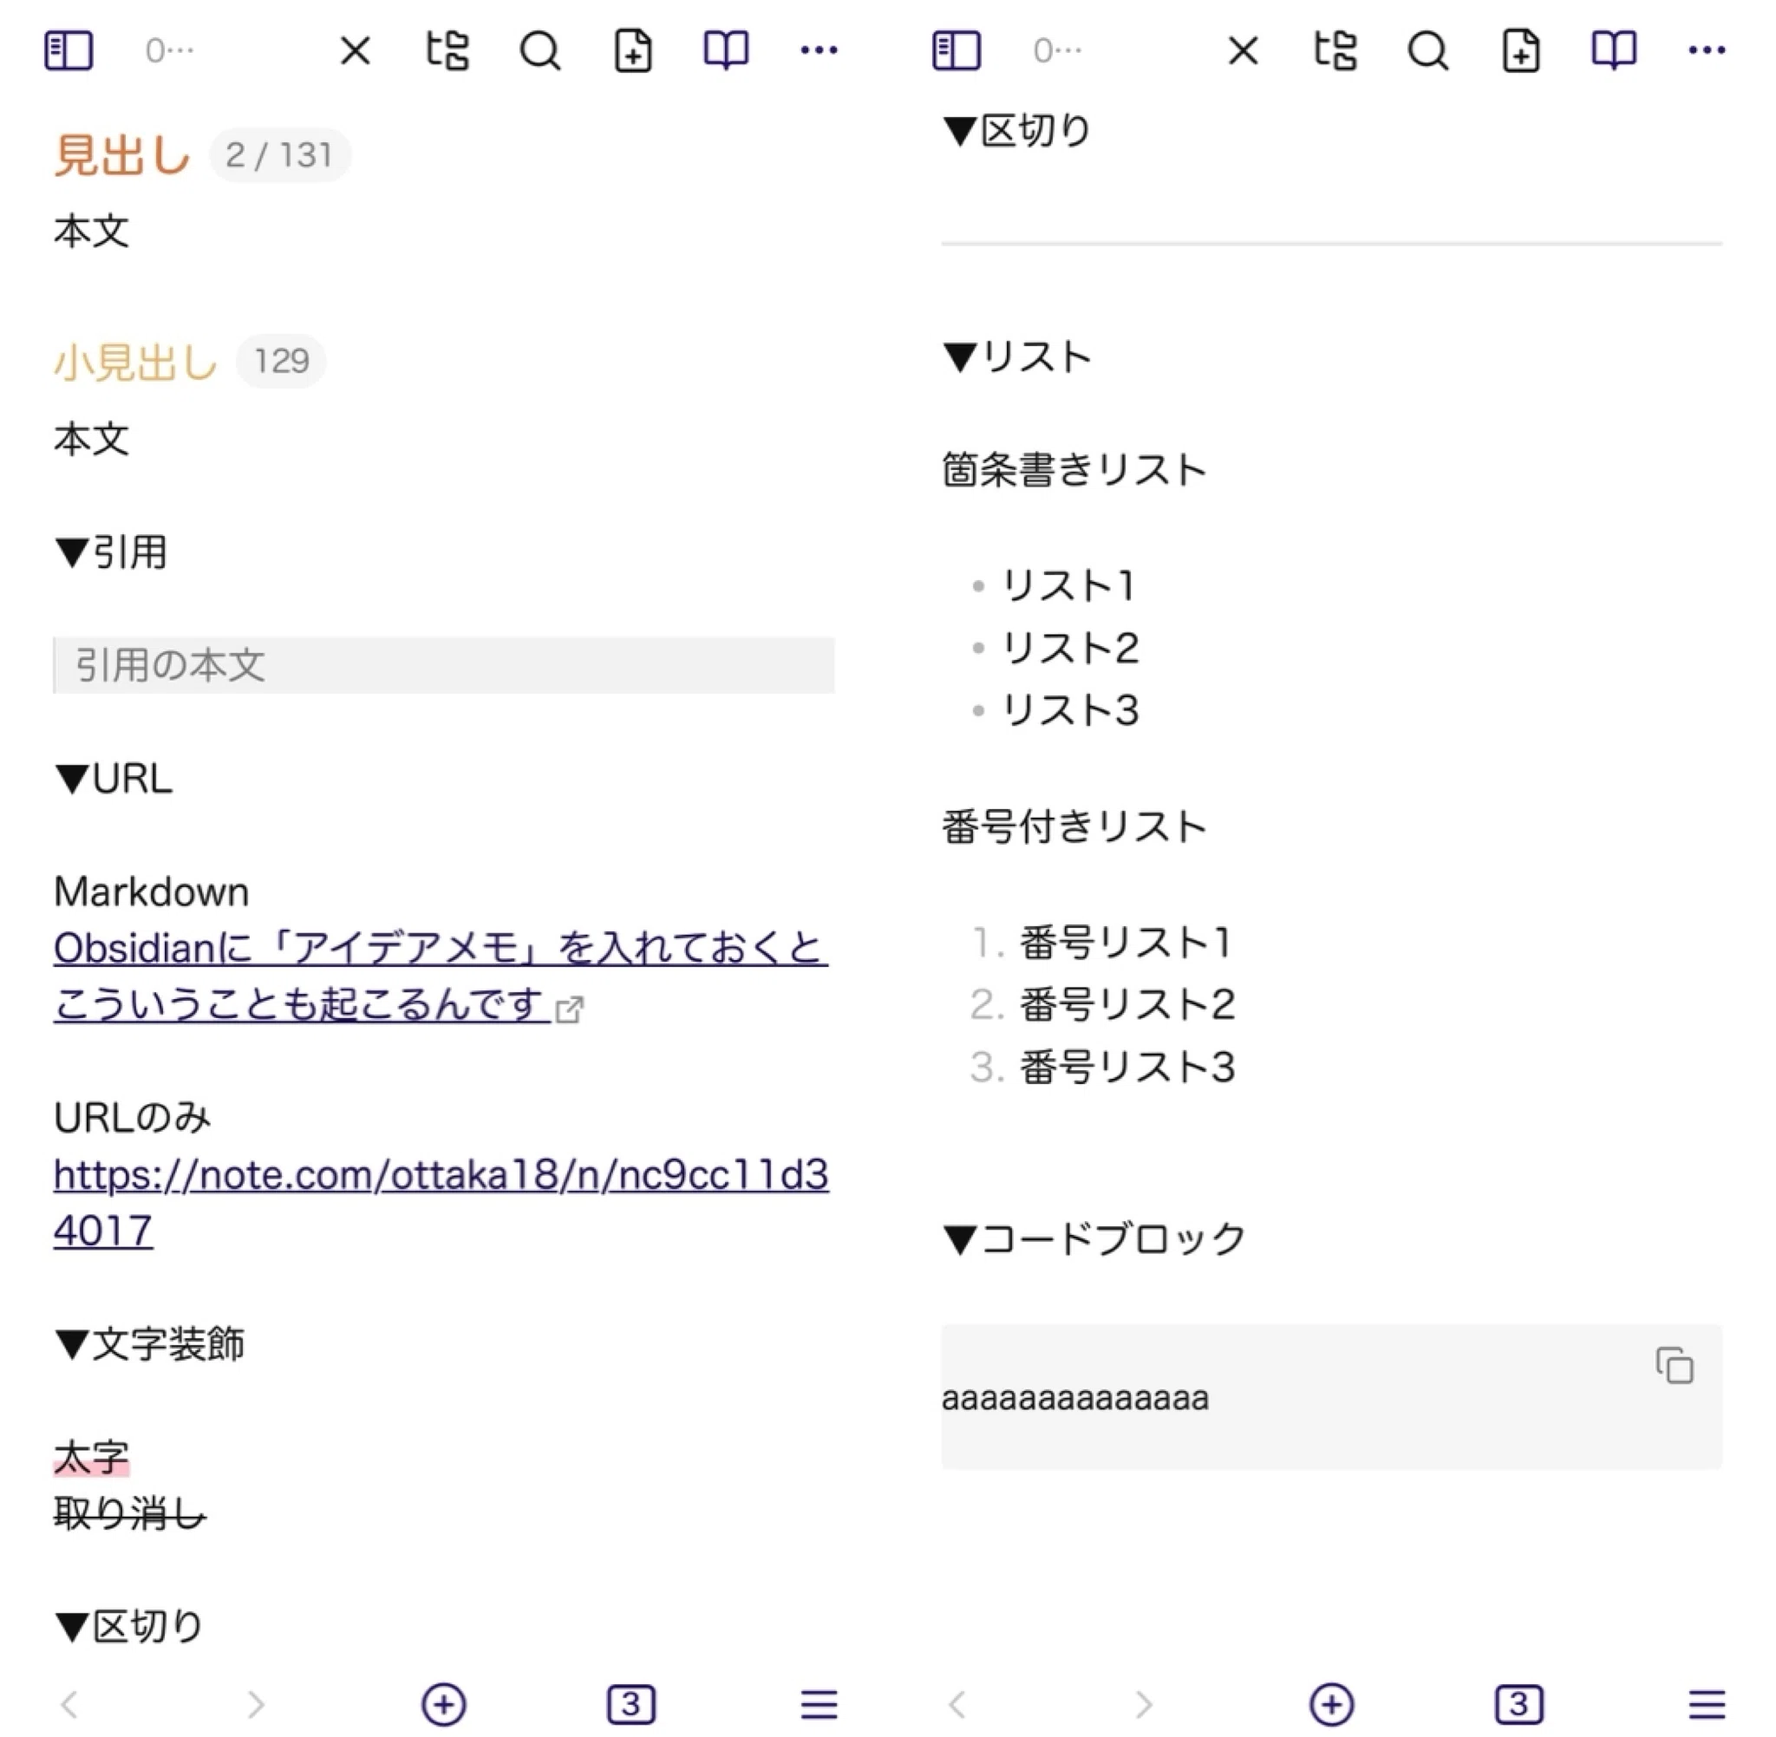This screenshot has width=1776, height=1737.
Task: Click the 2 / 131 count badge
Action: [279, 155]
